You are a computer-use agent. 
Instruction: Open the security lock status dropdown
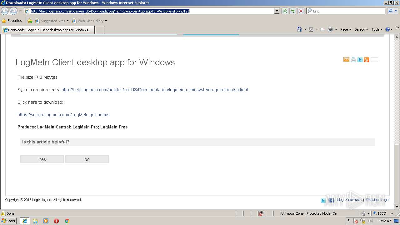tap(365, 213)
